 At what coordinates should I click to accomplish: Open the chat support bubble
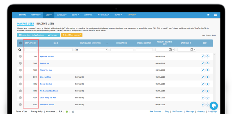tap(214, 106)
